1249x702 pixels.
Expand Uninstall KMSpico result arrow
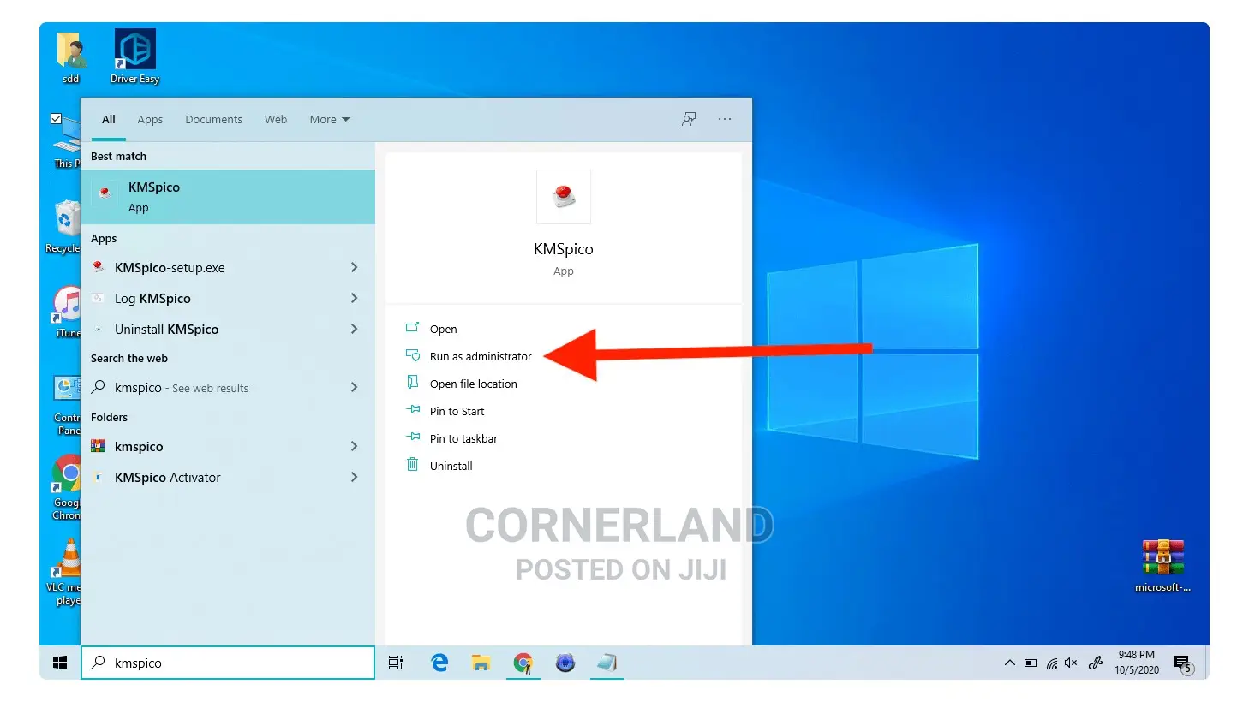coord(354,329)
